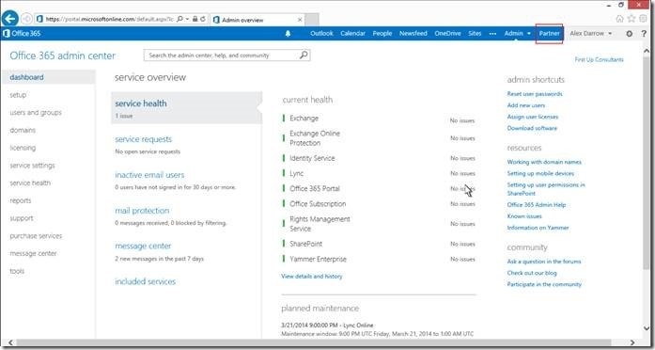Image resolution: width=655 pixels, height=350 pixels.
Task: Open the Known issues link
Action: (524, 216)
